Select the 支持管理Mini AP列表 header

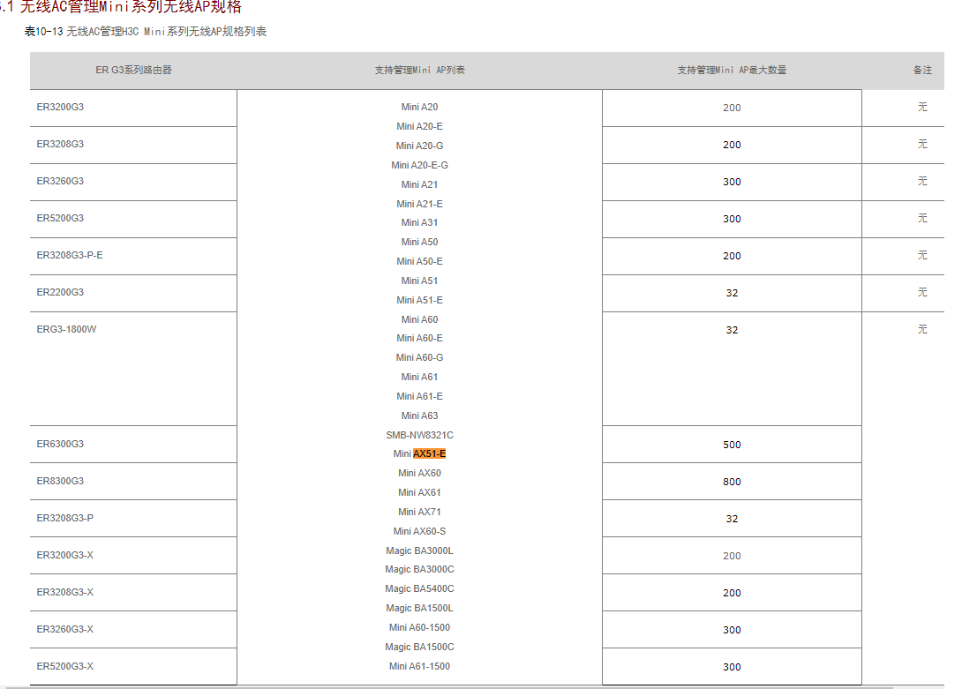[419, 71]
